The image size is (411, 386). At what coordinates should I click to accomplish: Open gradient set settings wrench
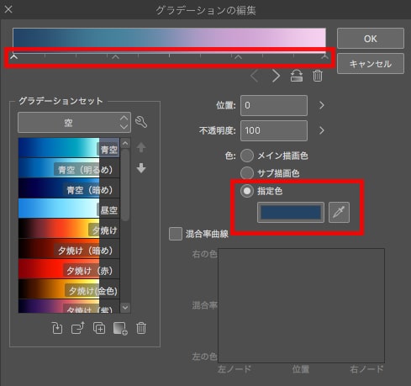tap(141, 122)
